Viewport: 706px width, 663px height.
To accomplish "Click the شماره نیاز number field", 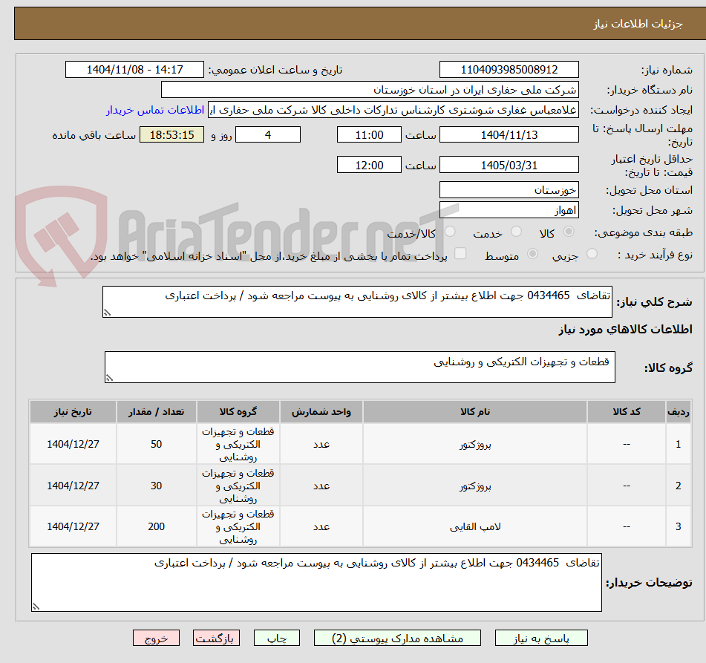I will click(x=509, y=69).
